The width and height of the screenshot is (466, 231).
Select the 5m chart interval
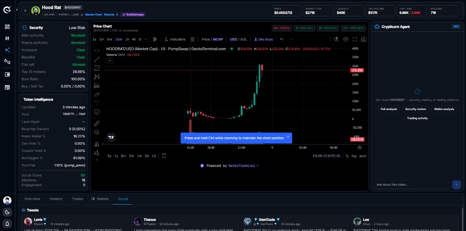pyautogui.click(x=110, y=39)
